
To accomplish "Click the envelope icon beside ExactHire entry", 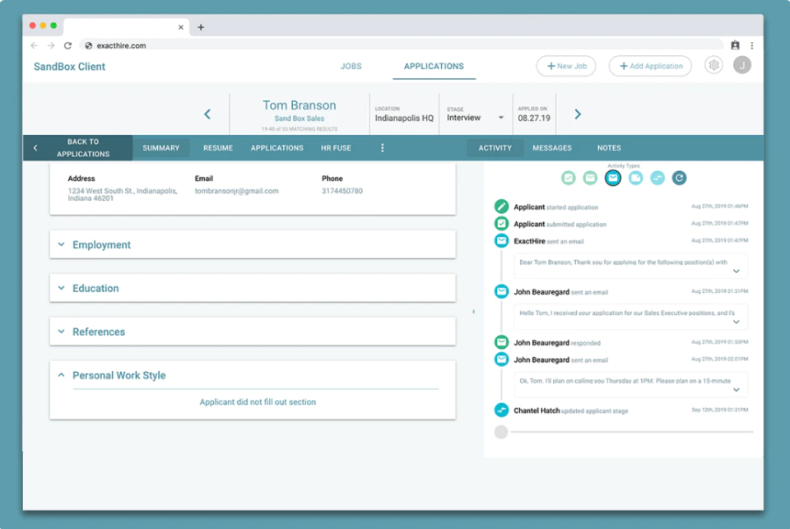I will (501, 240).
